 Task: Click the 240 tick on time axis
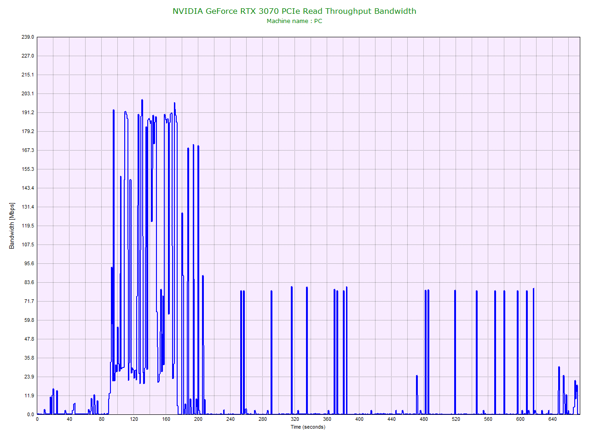(231, 419)
